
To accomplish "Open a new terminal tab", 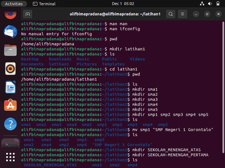I will coord(28,14).
